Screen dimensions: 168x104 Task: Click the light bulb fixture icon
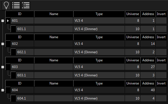pos(6,5)
